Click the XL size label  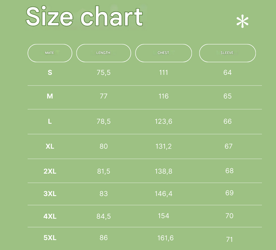point(50,146)
